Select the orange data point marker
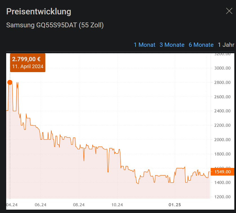Image resolution: width=236 pixels, height=213 pixels. click(10, 82)
